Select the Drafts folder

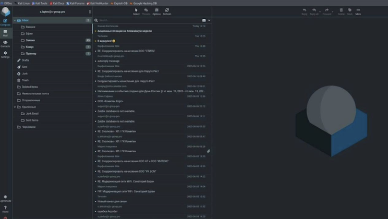click(x=26, y=60)
